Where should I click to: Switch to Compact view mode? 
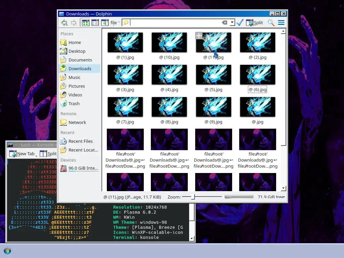click(95, 23)
